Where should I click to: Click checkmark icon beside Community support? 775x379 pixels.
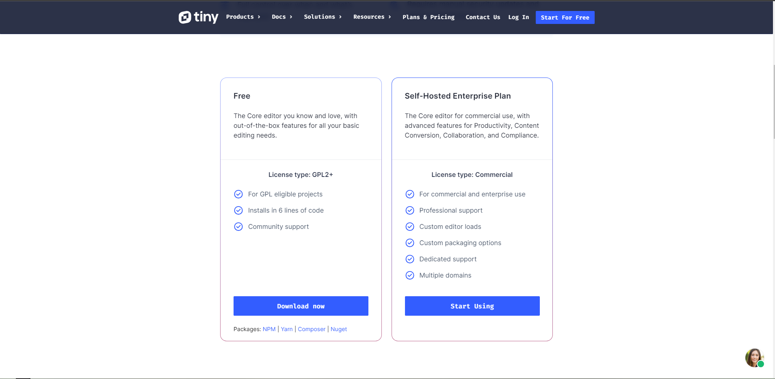point(238,226)
